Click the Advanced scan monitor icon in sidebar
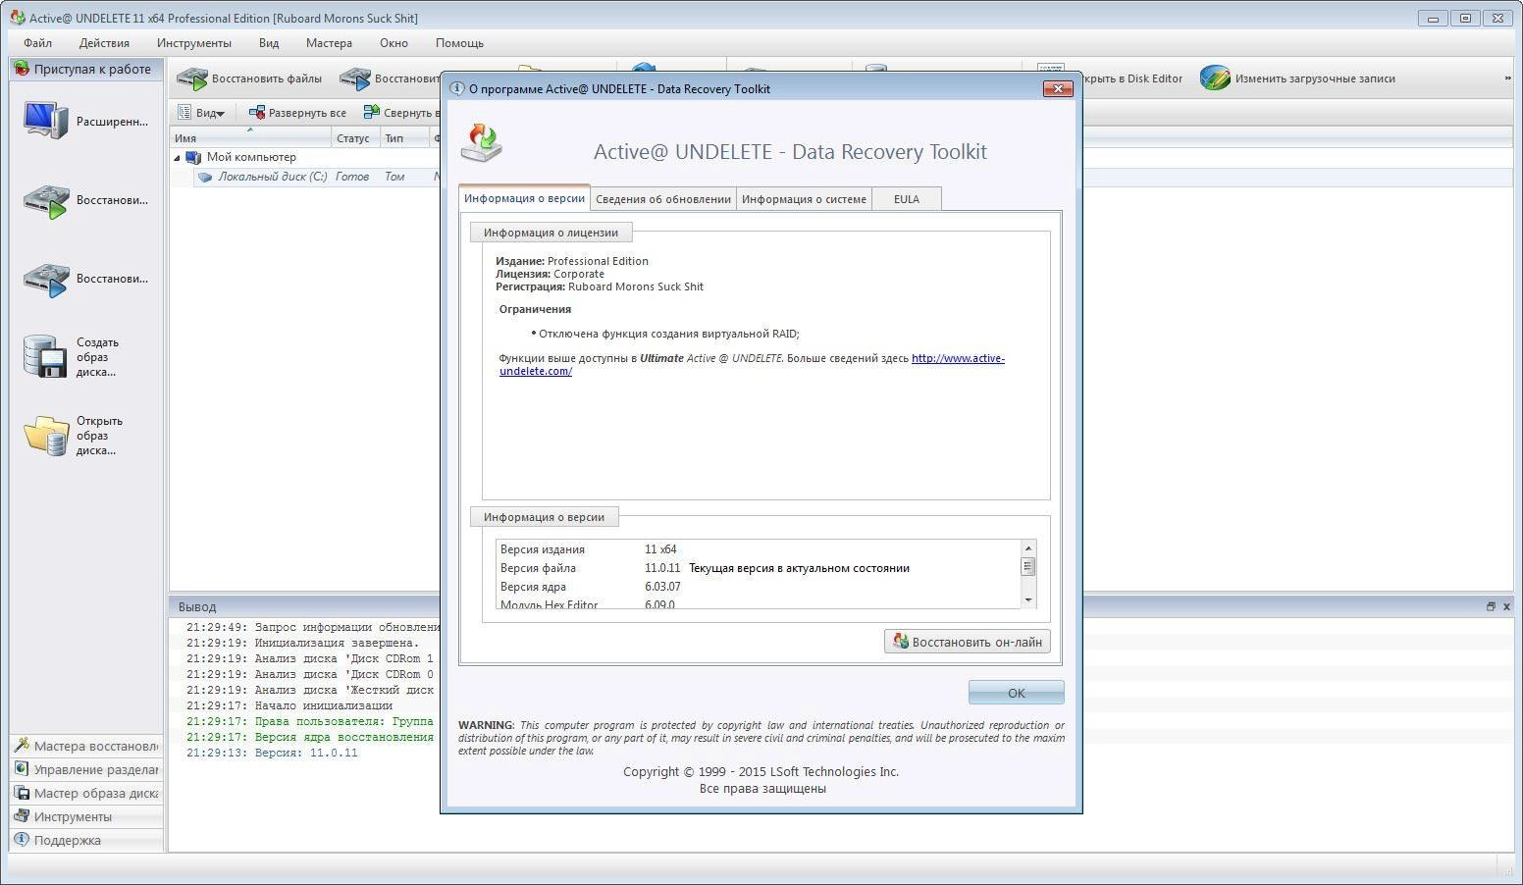The width and height of the screenshot is (1523, 885). [x=45, y=121]
